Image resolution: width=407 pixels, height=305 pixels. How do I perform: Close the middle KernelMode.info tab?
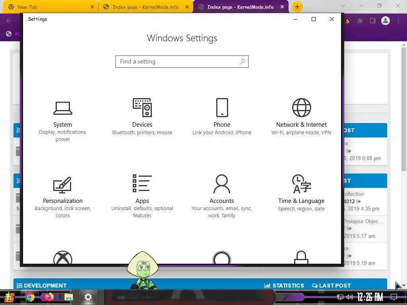(x=187, y=7)
